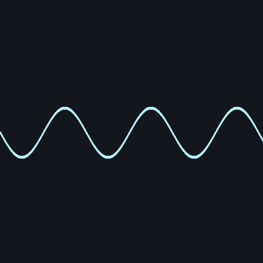Click the first trough of the waveform
Image resolution: width=263 pixels, height=263 pixels.
click(22, 157)
